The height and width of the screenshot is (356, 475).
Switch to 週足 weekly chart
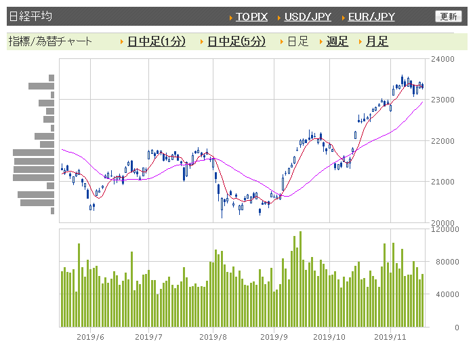337,41
